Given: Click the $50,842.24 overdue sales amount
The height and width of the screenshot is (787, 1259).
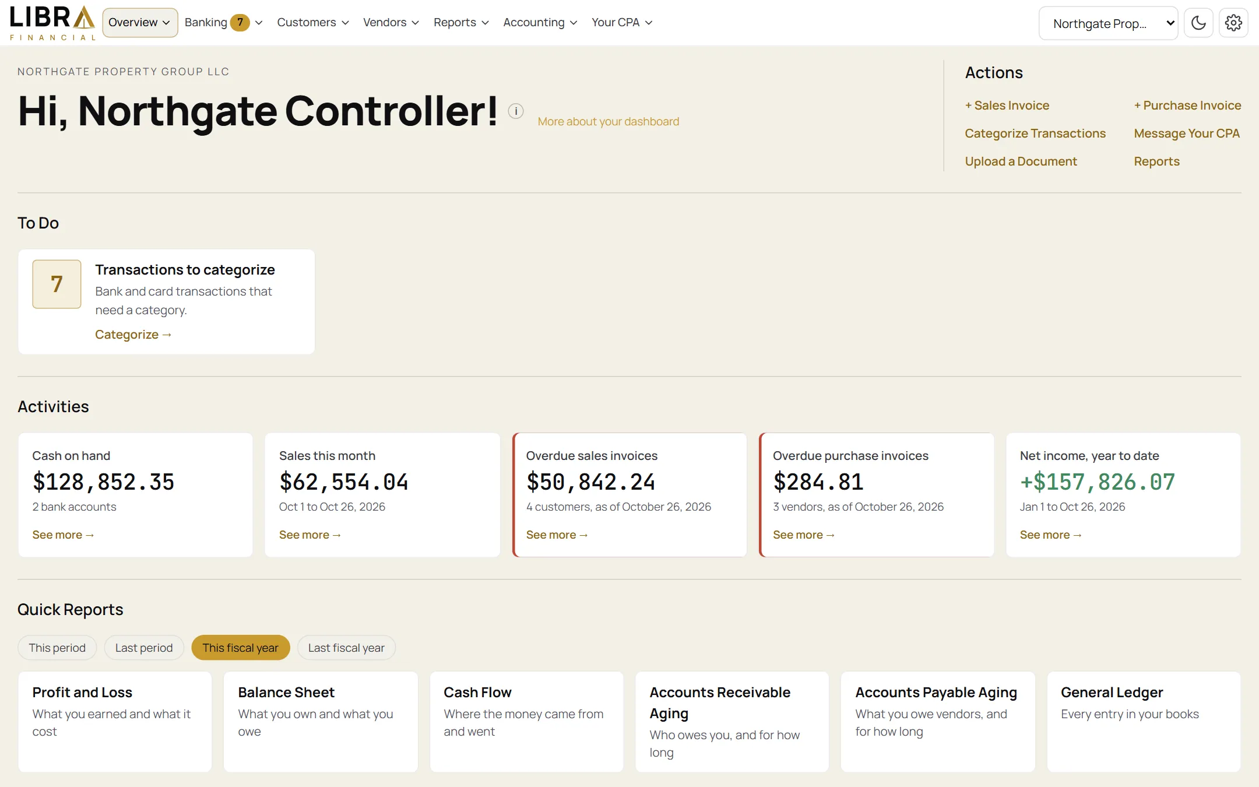Looking at the screenshot, I should (591, 482).
